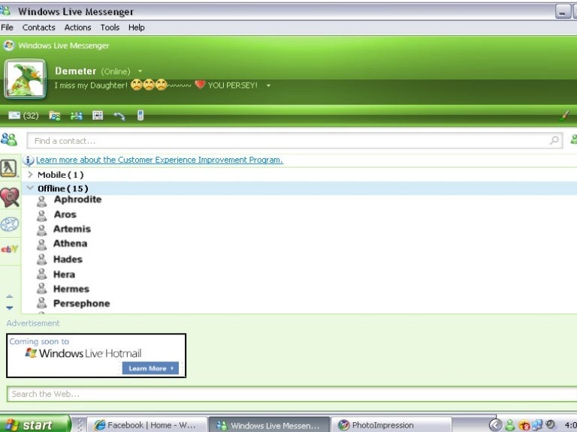The height and width of the screenshot is (432, 577).
Task: Open the status dropdown next to Demeter (Online)
Action: coord(140,71)
